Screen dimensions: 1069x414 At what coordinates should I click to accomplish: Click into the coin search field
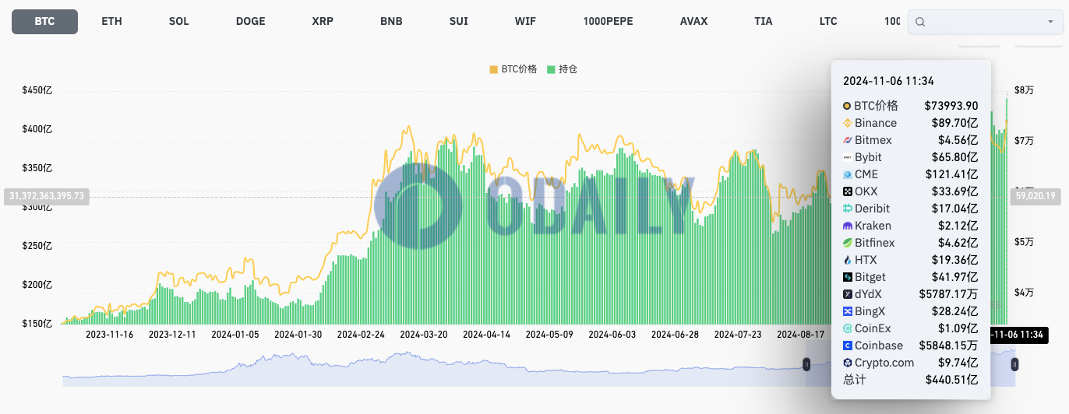coord(985,22)
